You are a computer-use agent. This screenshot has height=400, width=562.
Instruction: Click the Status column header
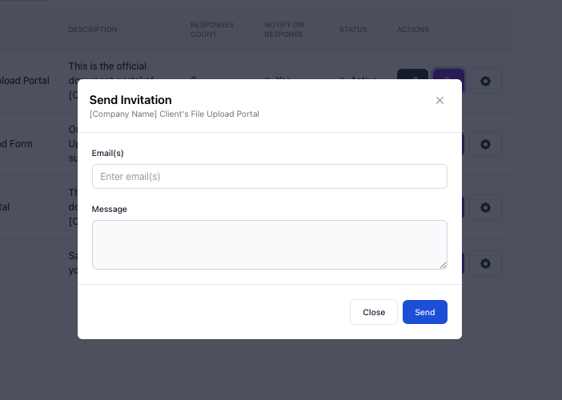click(x=353, y=30)
